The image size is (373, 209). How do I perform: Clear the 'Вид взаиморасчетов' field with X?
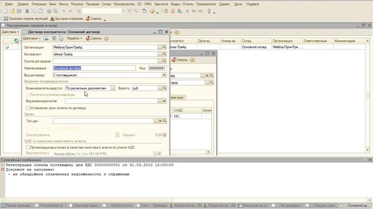coord(164,100)
